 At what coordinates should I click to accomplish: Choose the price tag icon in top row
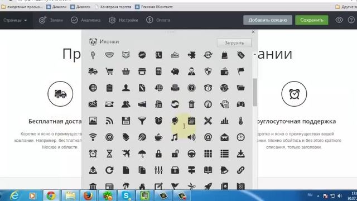pos(240,55)
